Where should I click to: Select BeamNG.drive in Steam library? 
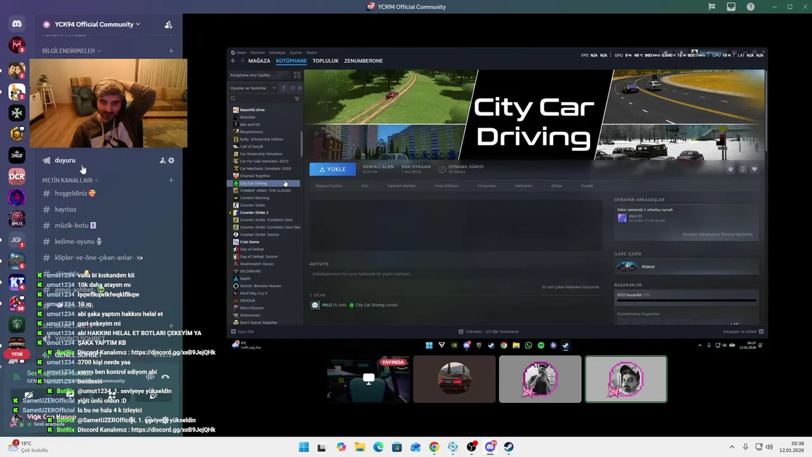click(252, 110)
